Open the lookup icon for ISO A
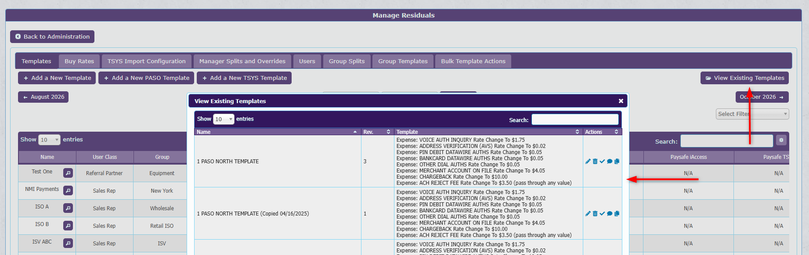 [68, 208]
